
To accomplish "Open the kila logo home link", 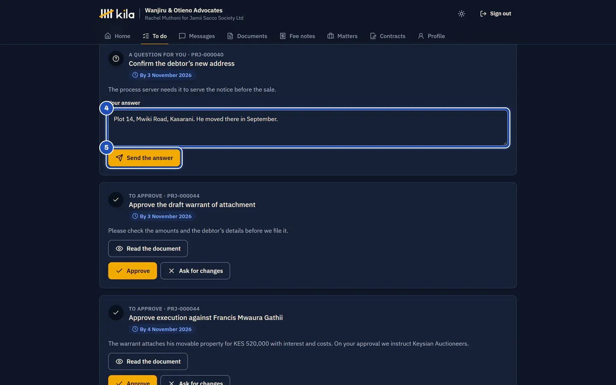I will pyautogui.click(x=117, y=14).
